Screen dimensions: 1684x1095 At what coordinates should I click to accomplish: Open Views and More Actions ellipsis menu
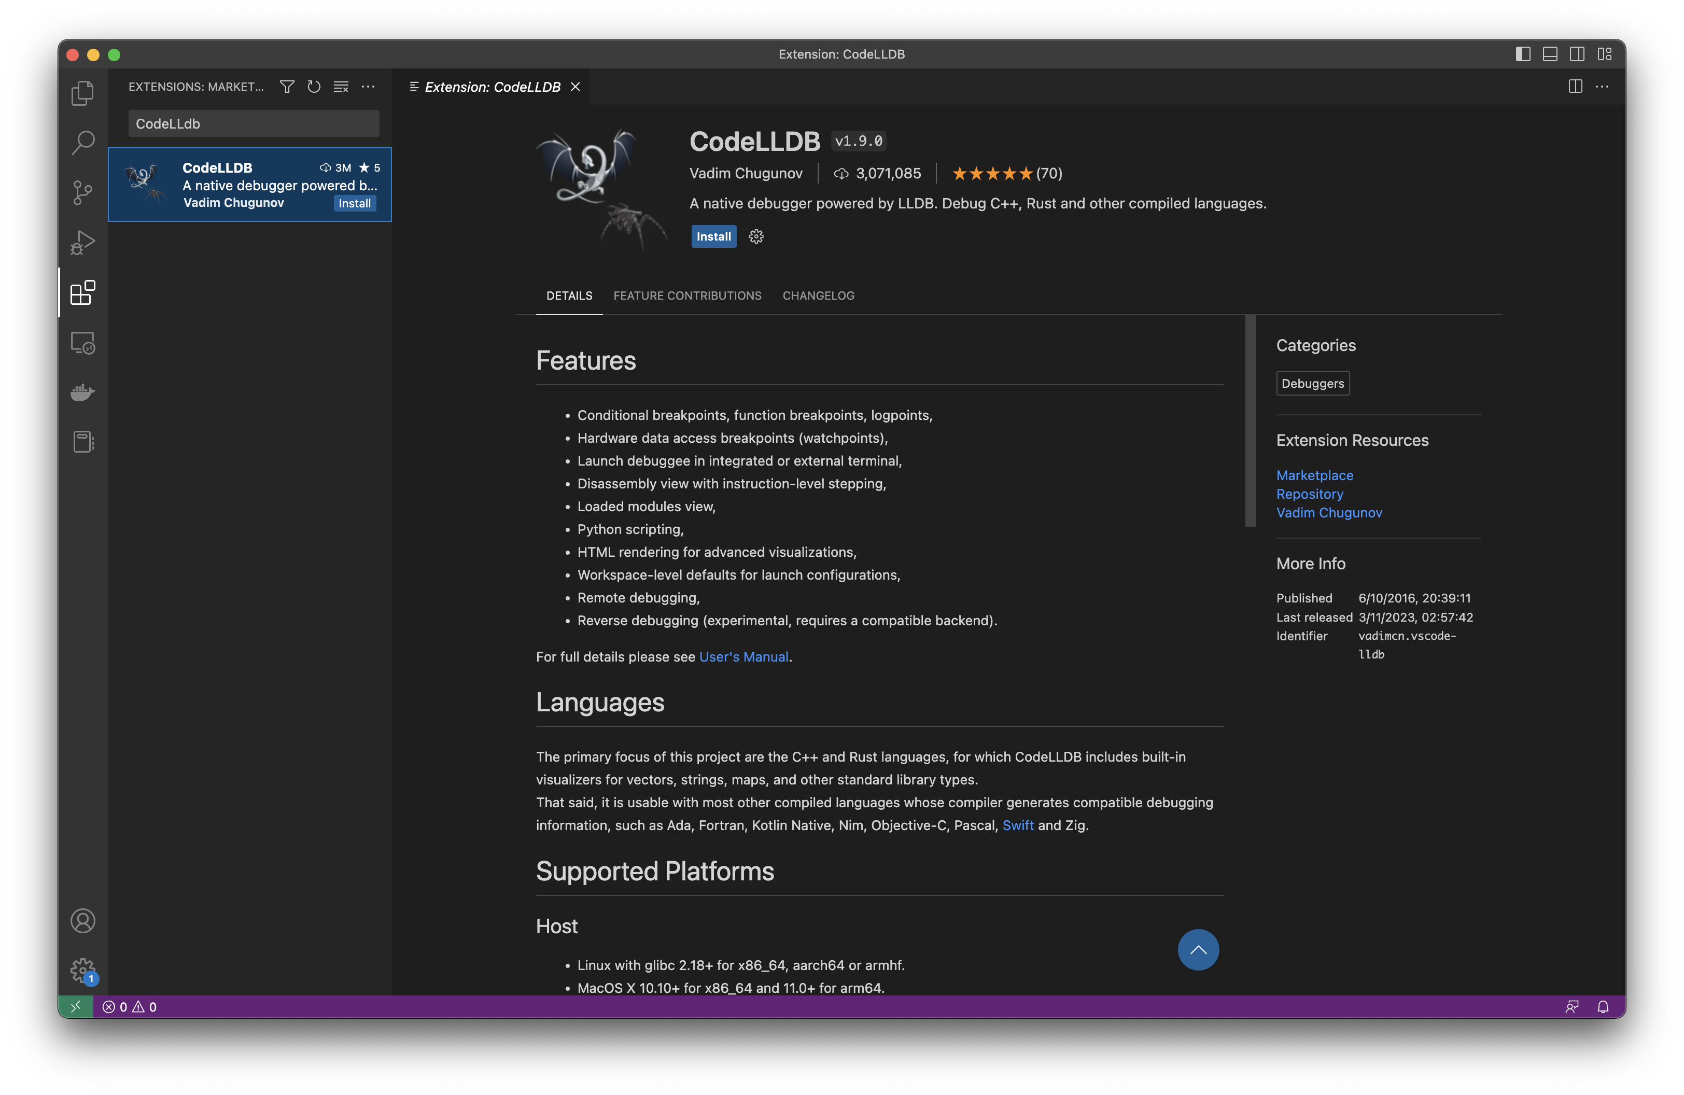pos(368,86)
